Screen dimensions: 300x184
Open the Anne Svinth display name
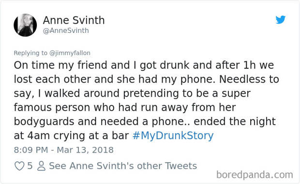(x=74, y=20)
